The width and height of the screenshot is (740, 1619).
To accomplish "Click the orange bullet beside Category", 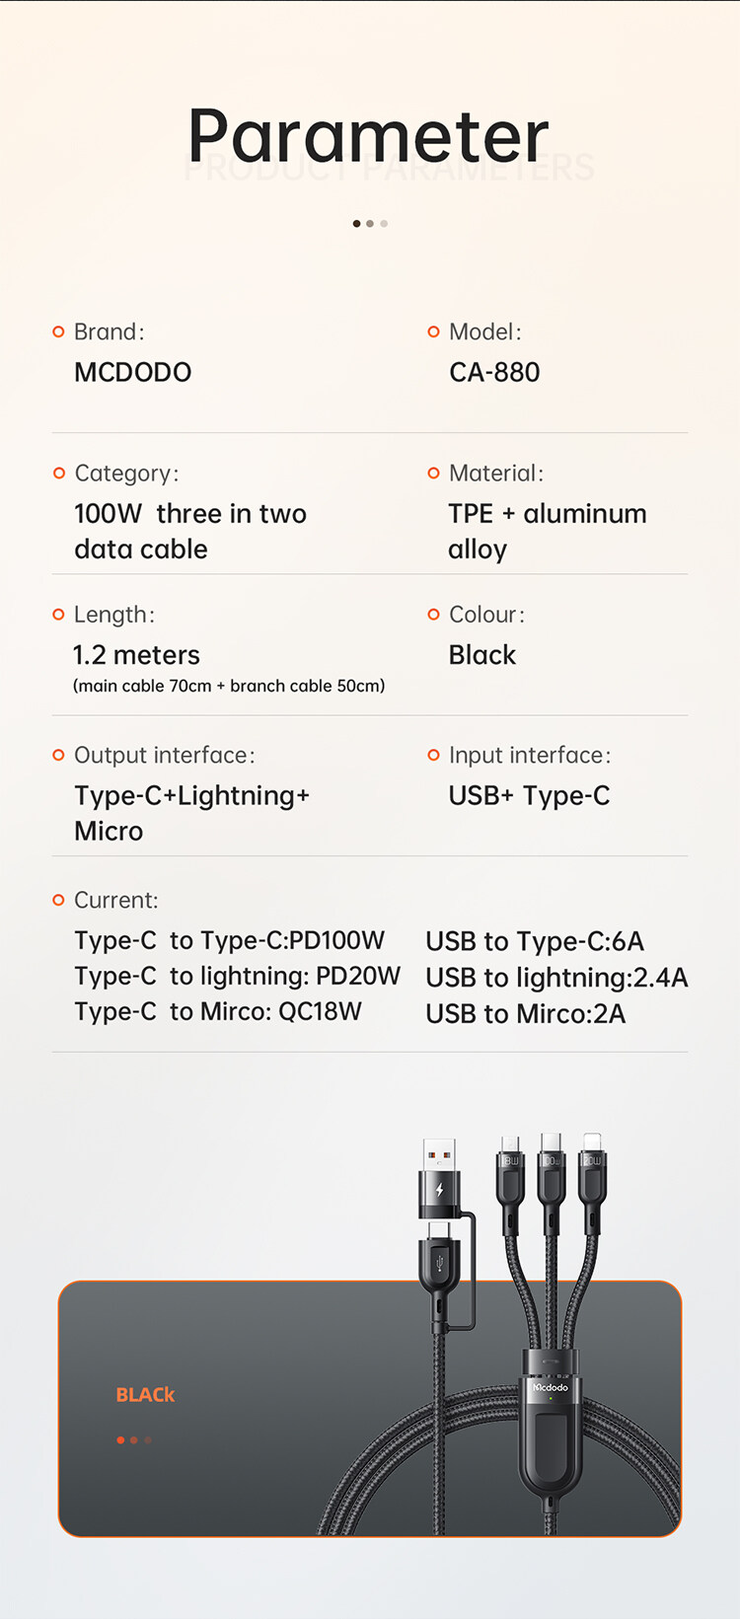I will (58, 474).
